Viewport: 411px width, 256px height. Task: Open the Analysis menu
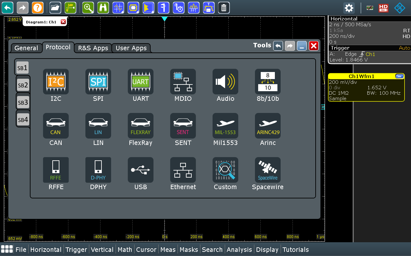239,250
